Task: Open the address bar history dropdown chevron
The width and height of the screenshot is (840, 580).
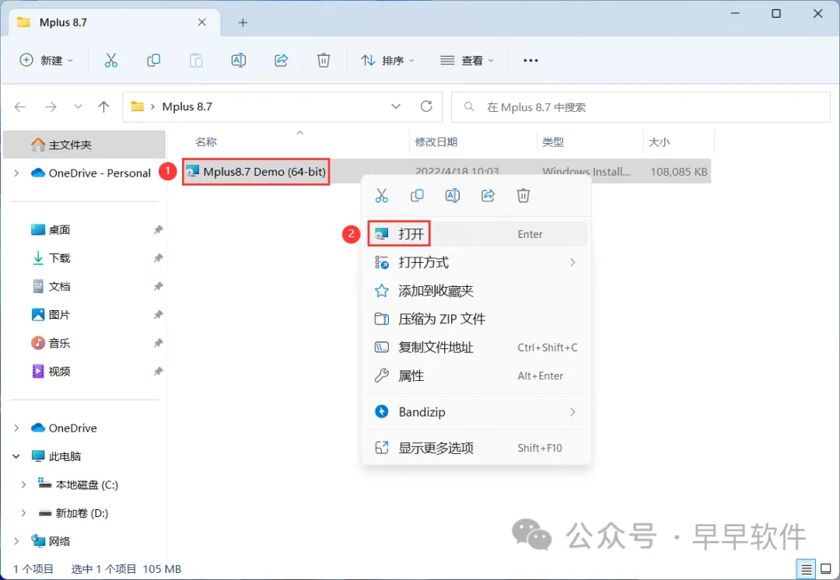Action: (x=396, y=106)
